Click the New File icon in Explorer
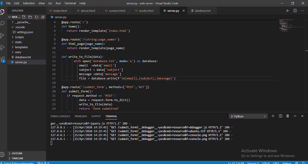Image resolution: width=308 pixels, height=164 pixels. (x=24, y=17)
